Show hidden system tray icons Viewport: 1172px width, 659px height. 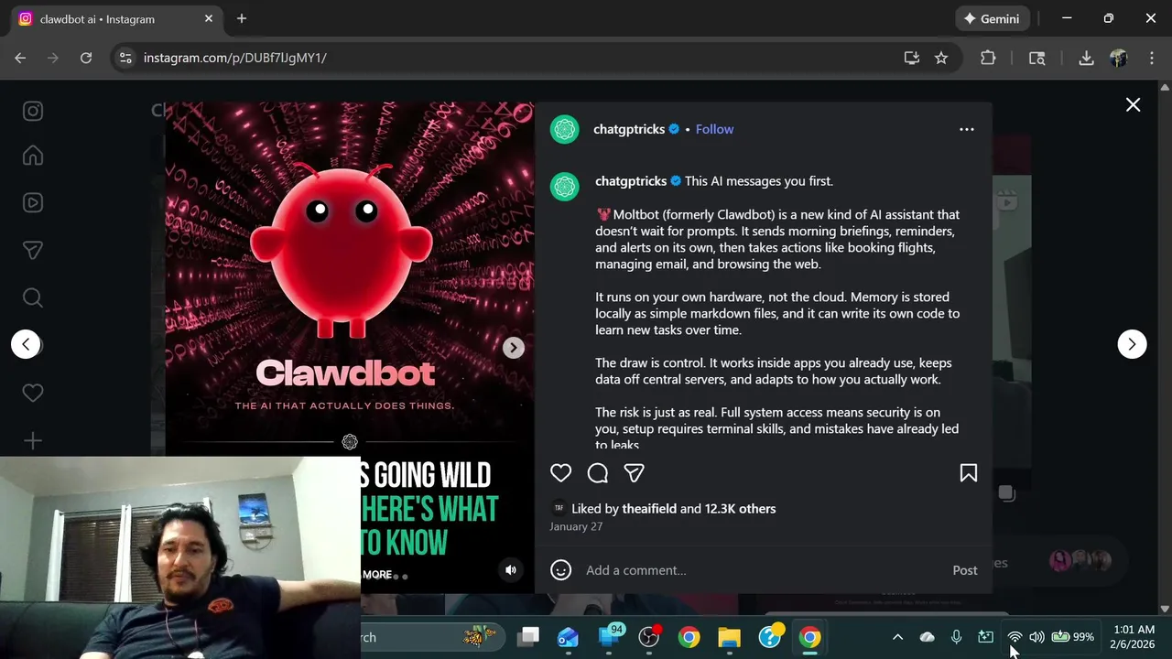(897, 637)
